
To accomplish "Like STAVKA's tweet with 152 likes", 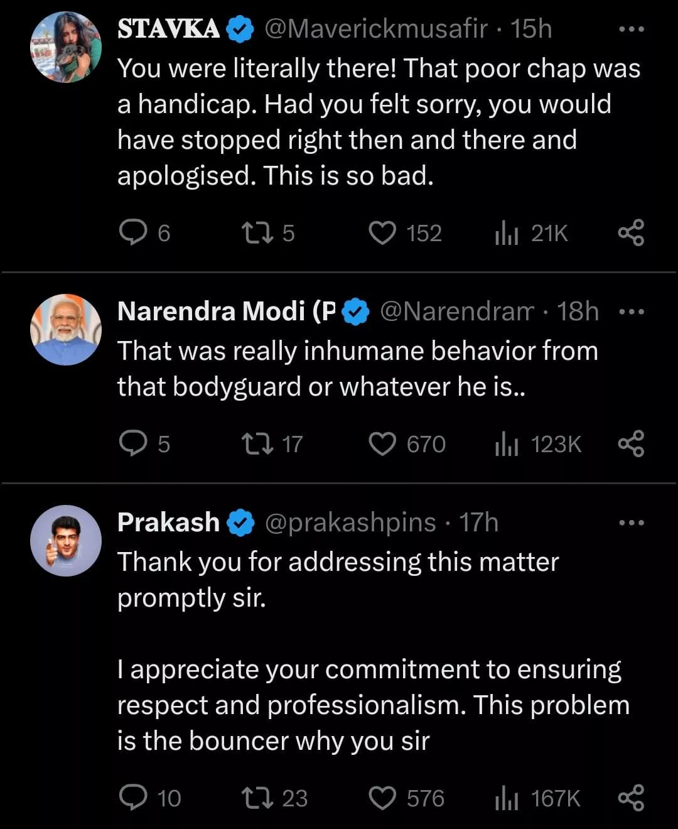I will 382,233.
